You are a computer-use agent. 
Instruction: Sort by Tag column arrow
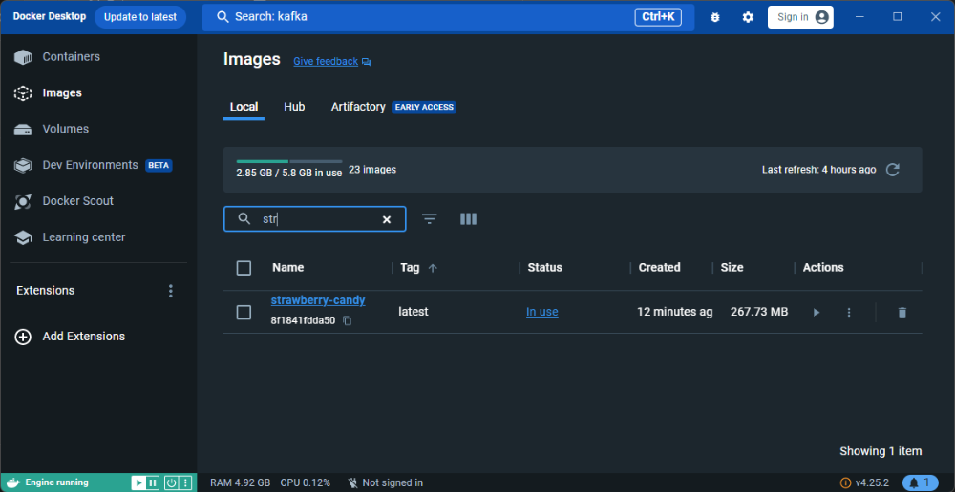(433, 268)
